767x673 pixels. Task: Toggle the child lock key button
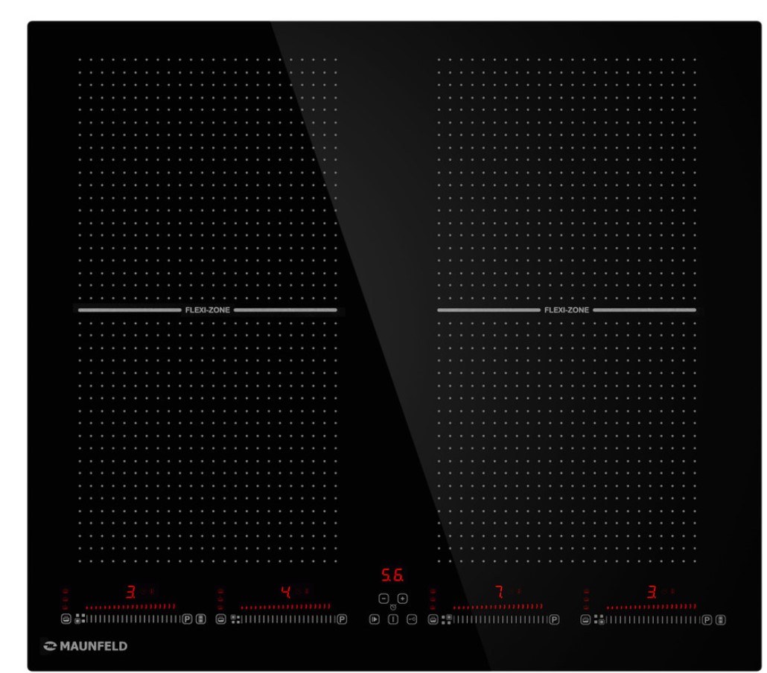click(x=412, y=619)
